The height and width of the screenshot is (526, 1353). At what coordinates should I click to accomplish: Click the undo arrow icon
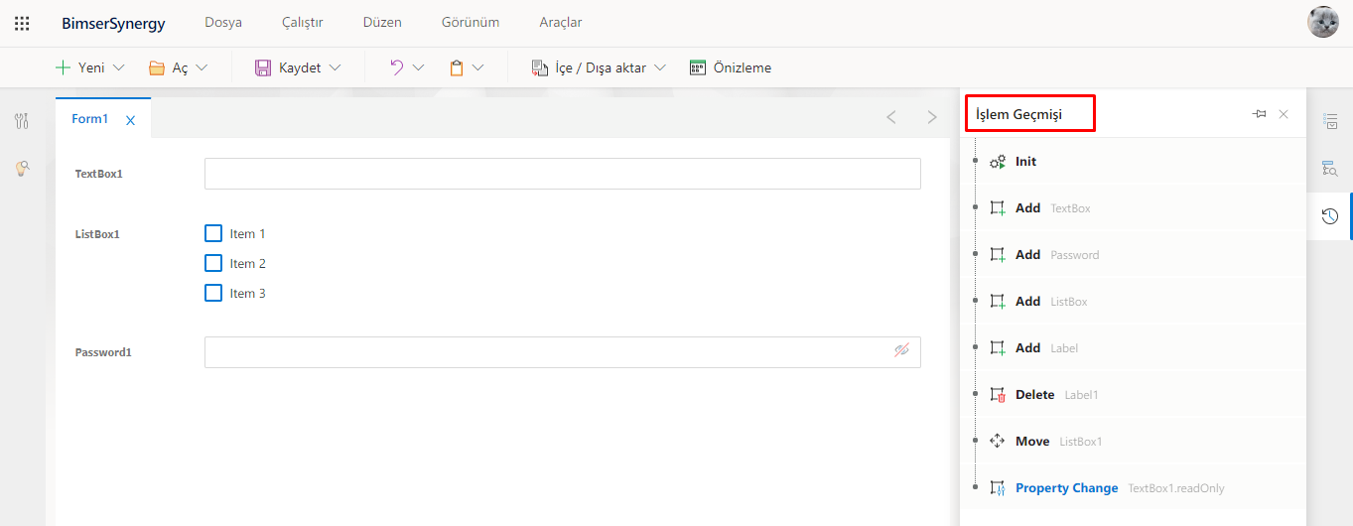(x=396, y=67)
